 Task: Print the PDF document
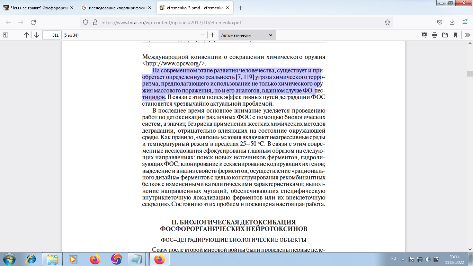point(435,35)
